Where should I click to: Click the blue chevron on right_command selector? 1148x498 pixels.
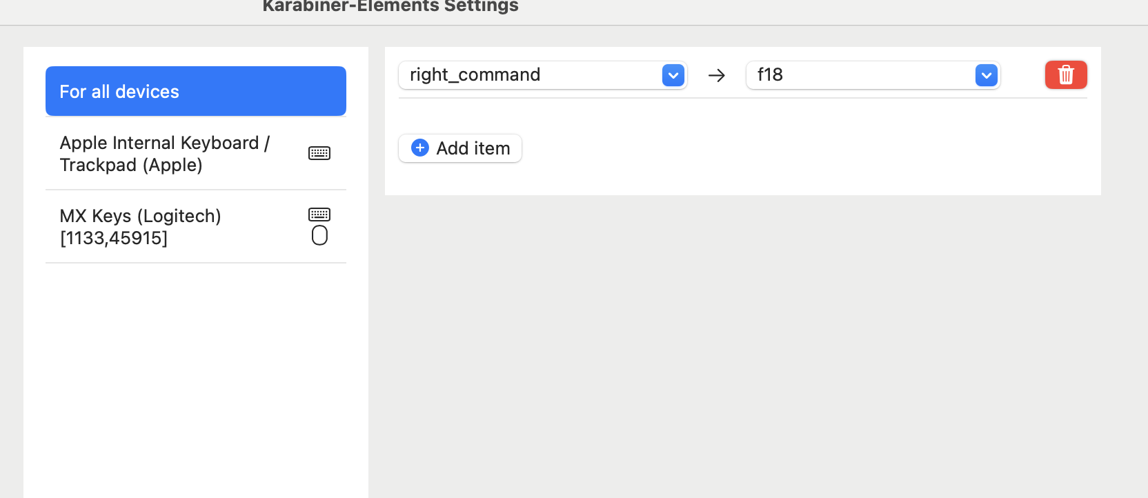(x=673, y=75)
